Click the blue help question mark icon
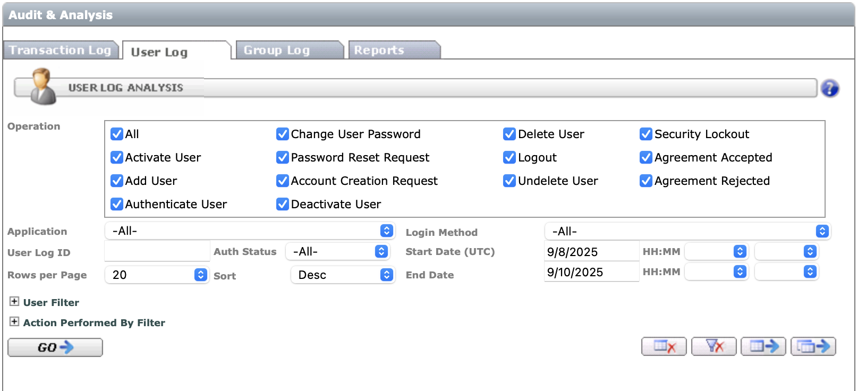The image size is (866, 391). pyautogui.click(x=829, y=88)
